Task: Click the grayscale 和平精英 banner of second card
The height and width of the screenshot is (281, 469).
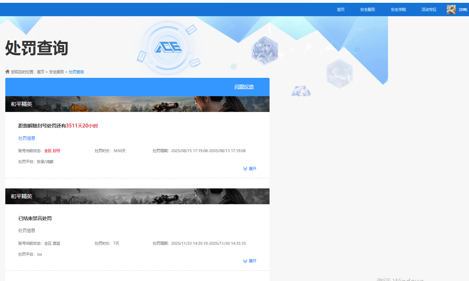Action: click(x=137, y=196)
